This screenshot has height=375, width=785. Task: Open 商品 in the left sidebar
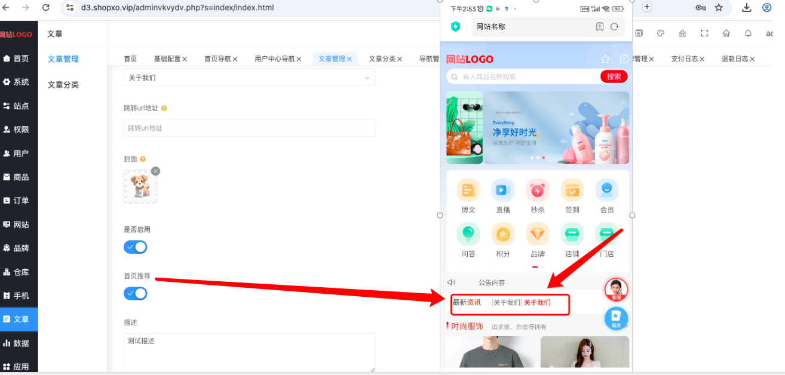pos(19,177)
